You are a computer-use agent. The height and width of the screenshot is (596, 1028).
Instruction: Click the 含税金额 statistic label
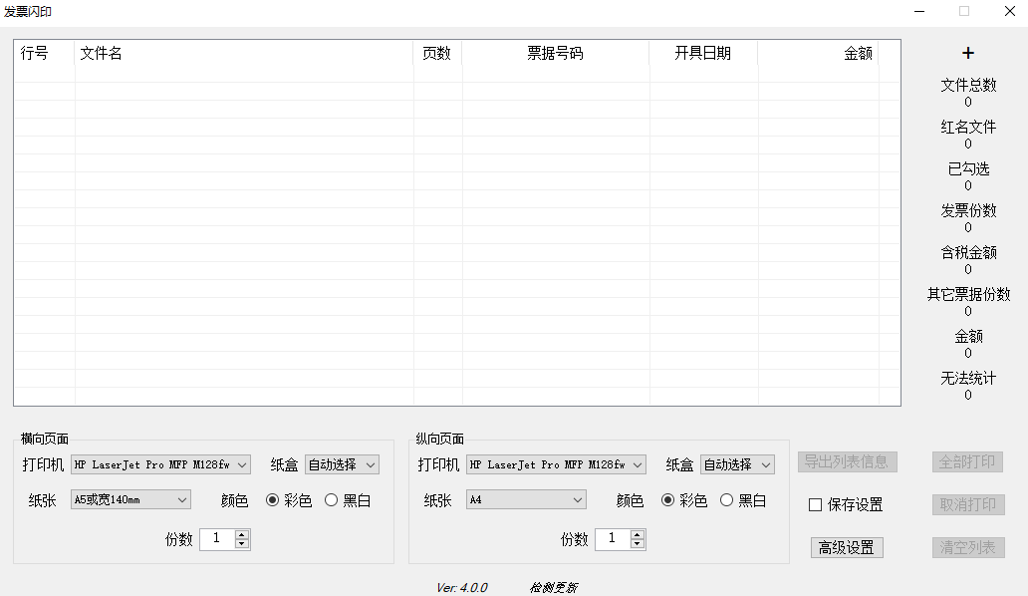pos(968,252)
